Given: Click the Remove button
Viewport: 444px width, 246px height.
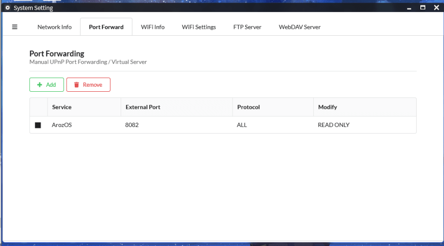Looking at the screenshot, I should (88, 85).
